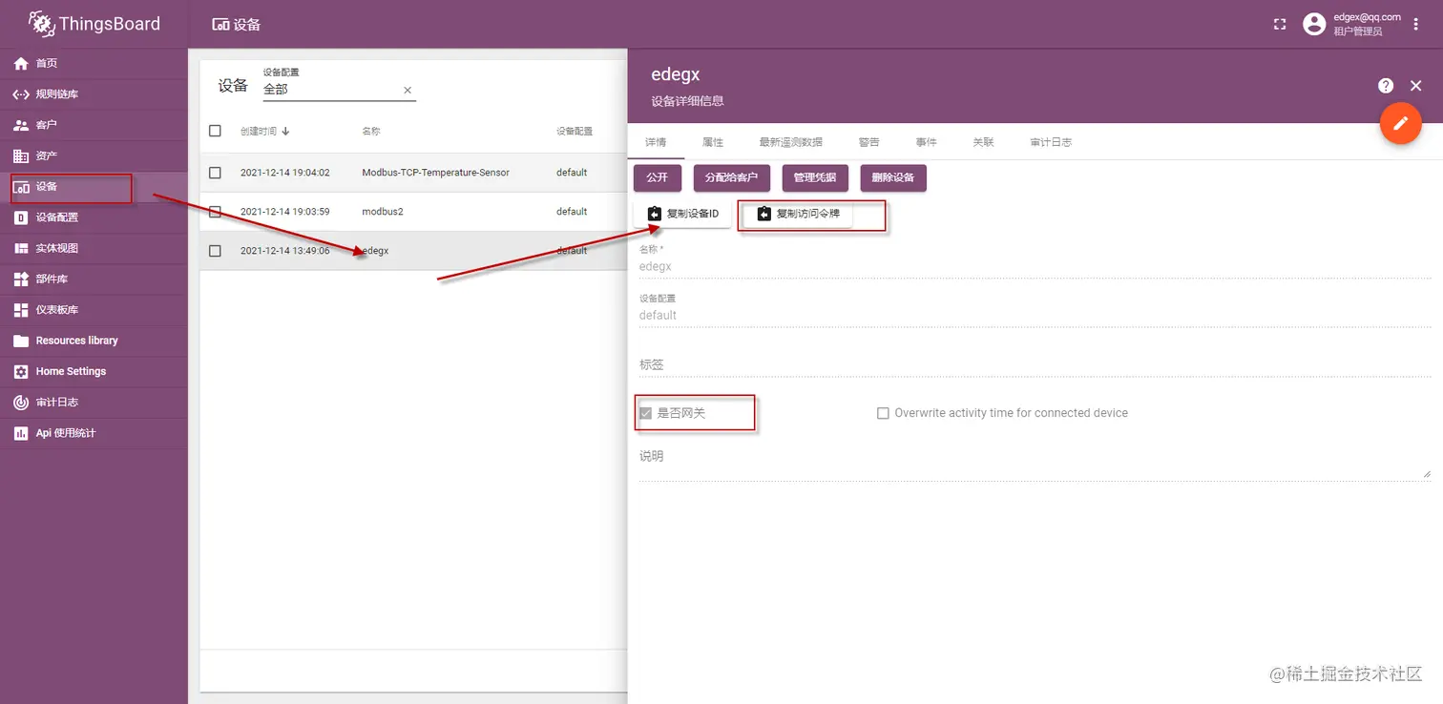The width and height of the screenshot is (1443, 704).
Task: Check the edegx row checkbox
Action: (215, 251)
